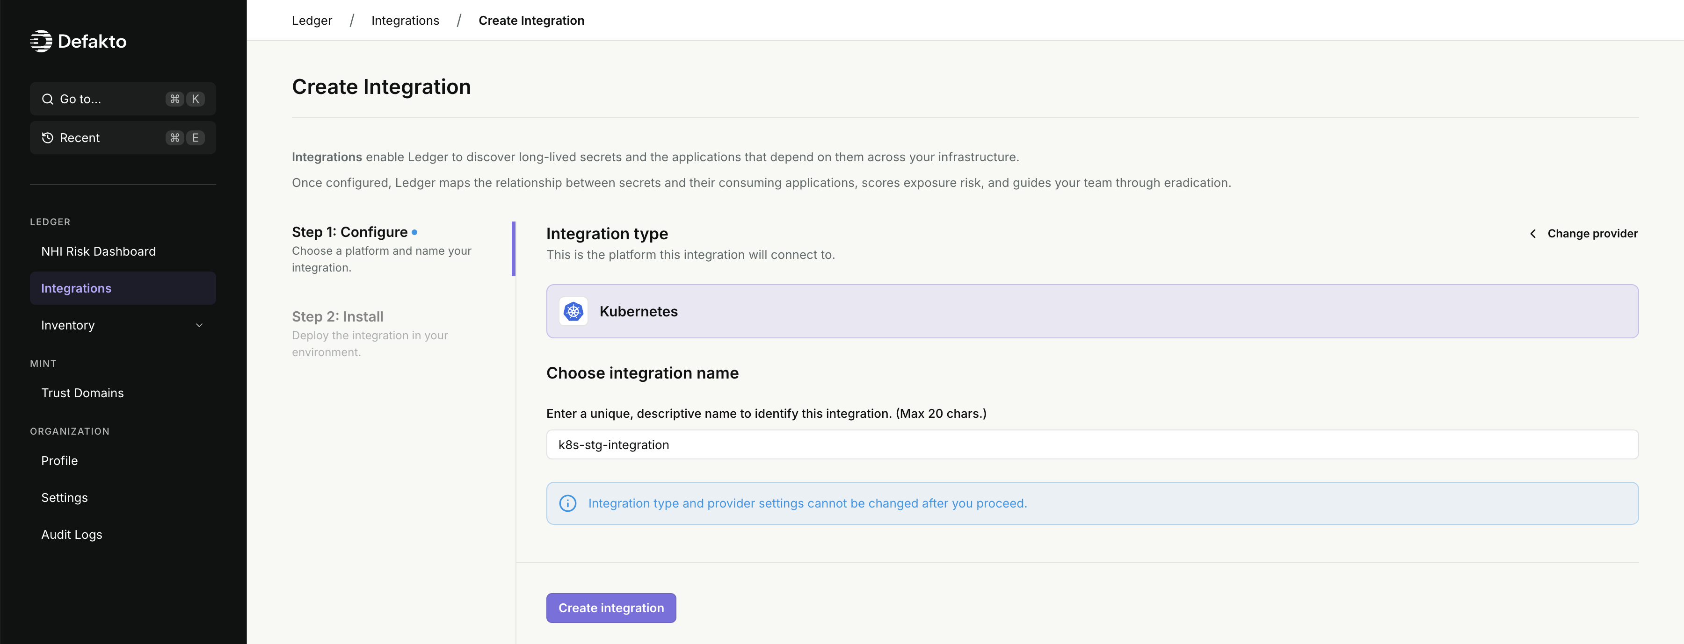Screen dimensions: 1684x644
Task: Click the Defakto logo icon
Action: pyautogui.click(x=41, y=41)
